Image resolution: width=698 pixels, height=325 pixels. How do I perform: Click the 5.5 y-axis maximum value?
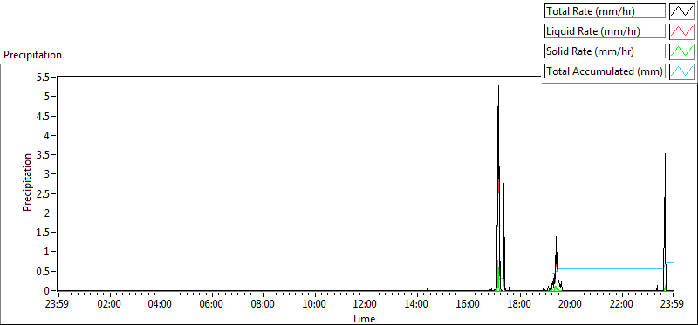[x=46, y=77]
